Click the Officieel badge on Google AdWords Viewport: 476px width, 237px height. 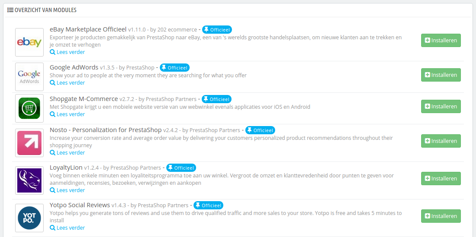click(175, 67)
